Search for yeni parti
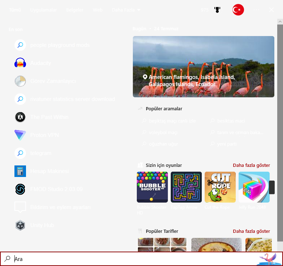The image size is (283, 266). click(227, 144)
